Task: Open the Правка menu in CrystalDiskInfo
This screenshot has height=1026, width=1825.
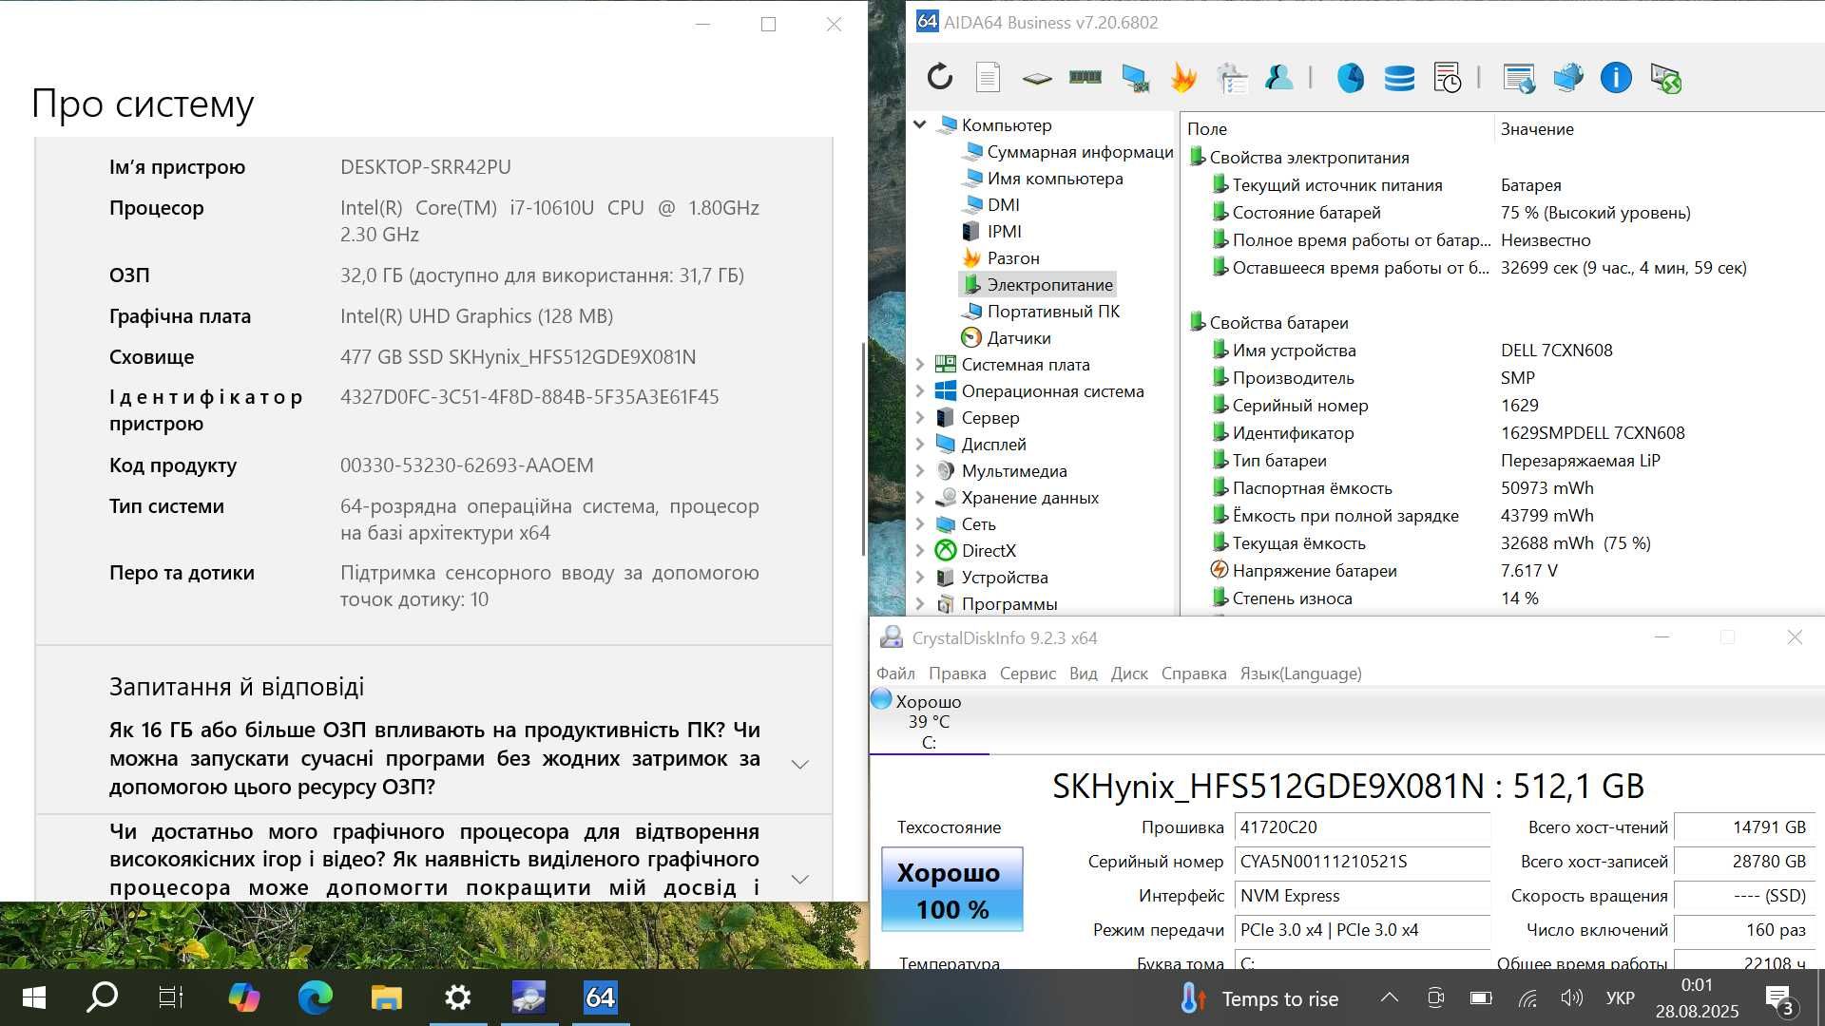Action: tap(956, 673)
